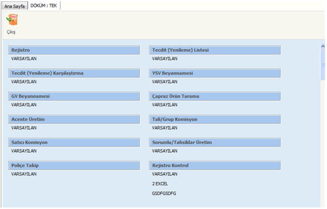
Task: Click the Tecdit (Yenileme) Listesi header
Action: (215, 50)
